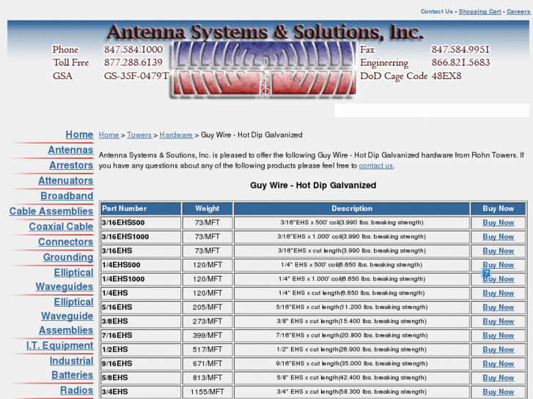Select part number cell 1/4EHS1000
Screen dimensions: 533x399
coord(141,279)
